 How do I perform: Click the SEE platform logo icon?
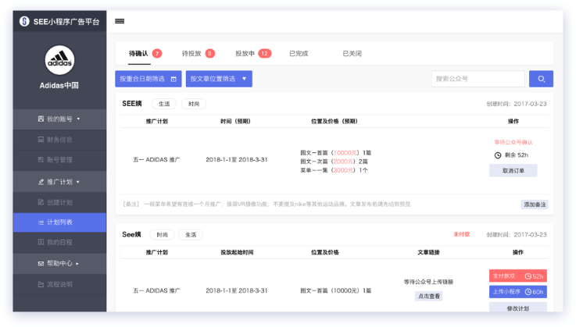pyautogui.click(x=25, y=21)
